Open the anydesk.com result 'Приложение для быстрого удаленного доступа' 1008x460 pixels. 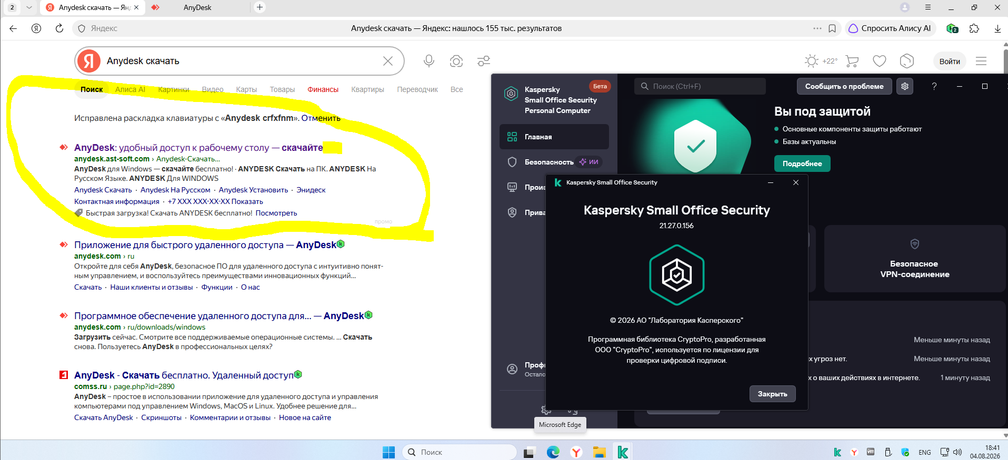pos(205,245)
